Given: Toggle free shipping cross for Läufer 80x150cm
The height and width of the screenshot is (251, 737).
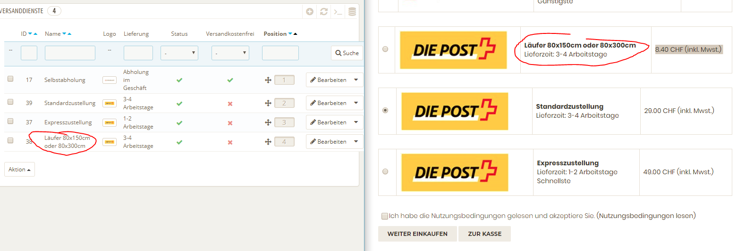Looking at the screenshot, I should (x=230, y=142).
